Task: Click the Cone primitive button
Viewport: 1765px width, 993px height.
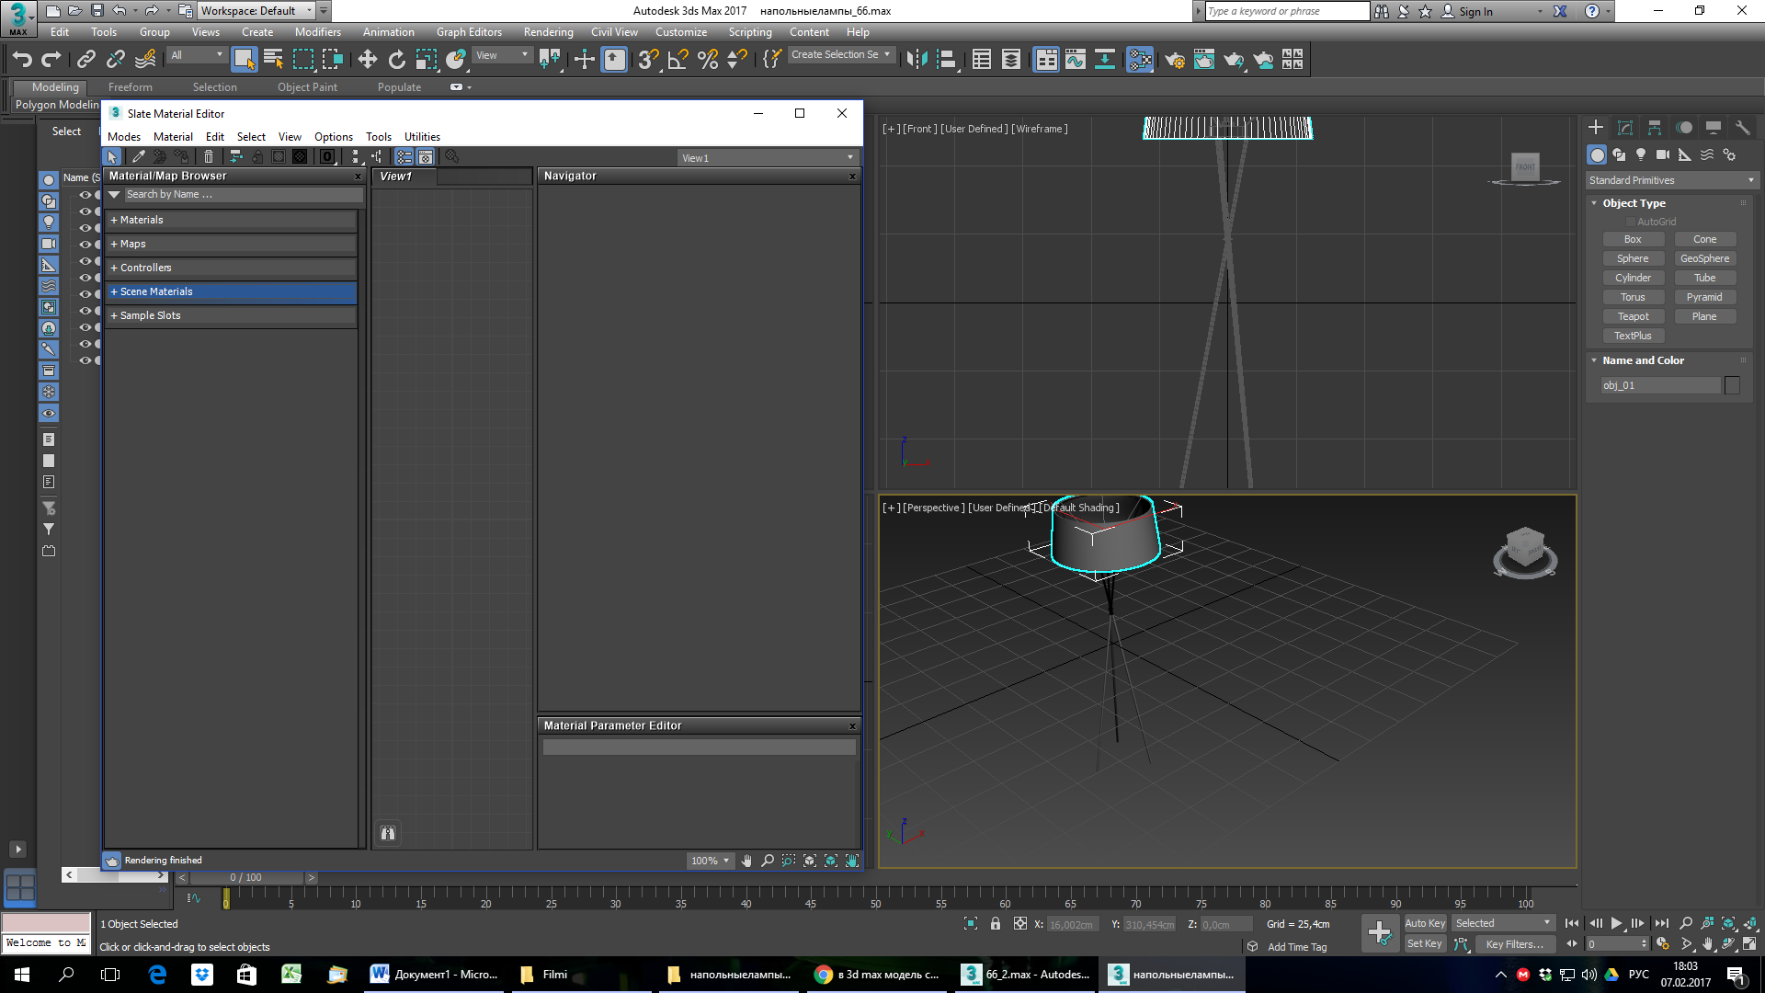Action: click(1704, 239)
